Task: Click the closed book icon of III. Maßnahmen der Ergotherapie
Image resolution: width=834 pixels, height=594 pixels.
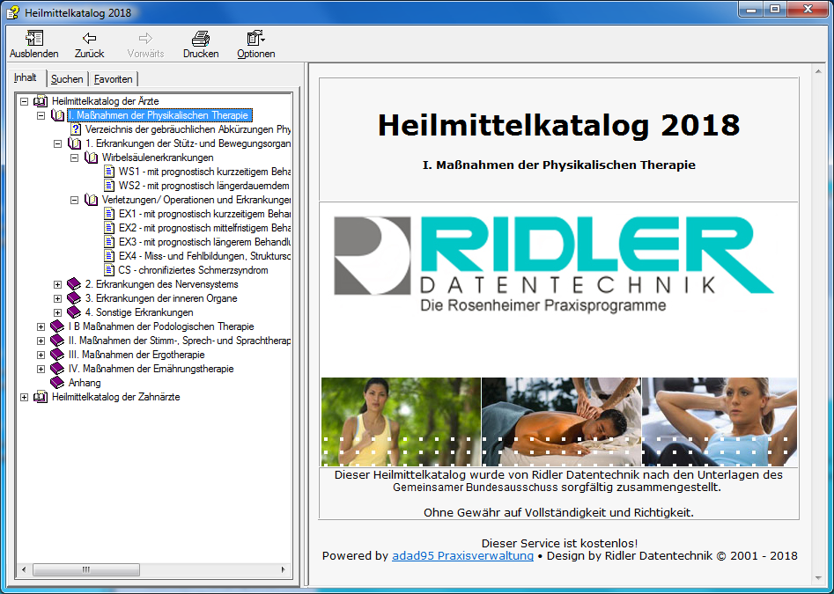Action: pos(57,355)
